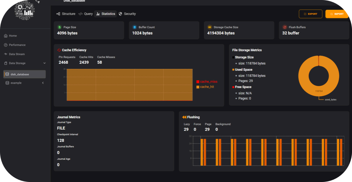
Task: Click the Free Space size: N/A entry
Action: [245, 93]
